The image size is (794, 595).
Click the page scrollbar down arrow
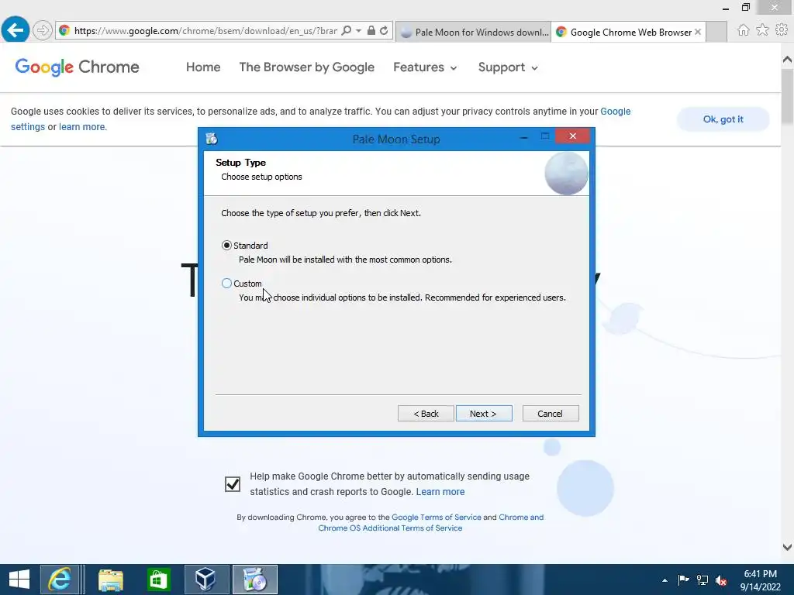click(x=788, y=547)
